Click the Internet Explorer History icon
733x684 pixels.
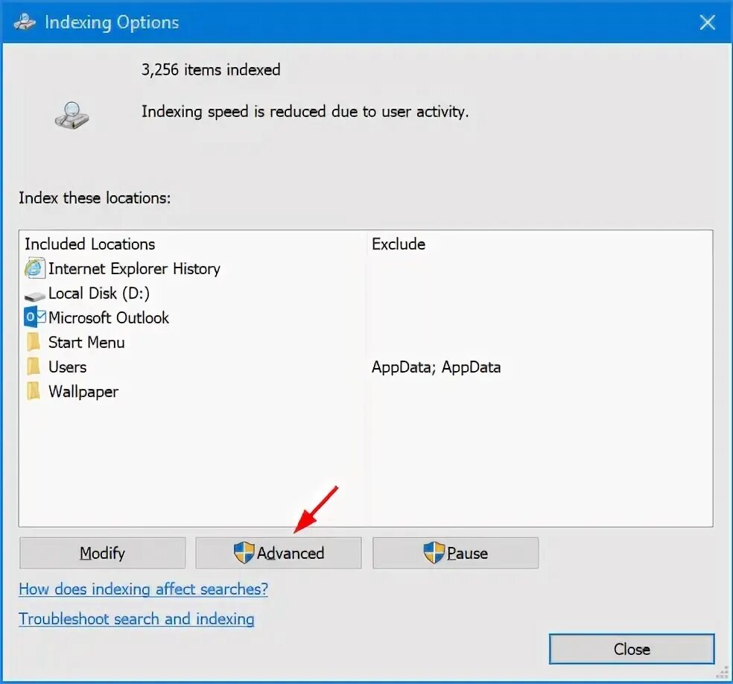pos(34,268)
